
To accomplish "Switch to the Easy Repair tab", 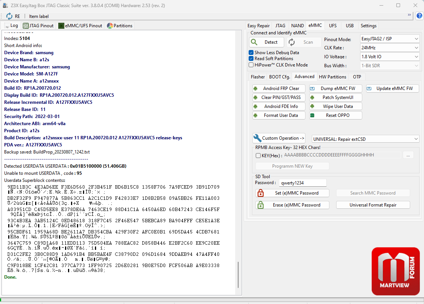I will pyautogui.click(x=258, y=26).
